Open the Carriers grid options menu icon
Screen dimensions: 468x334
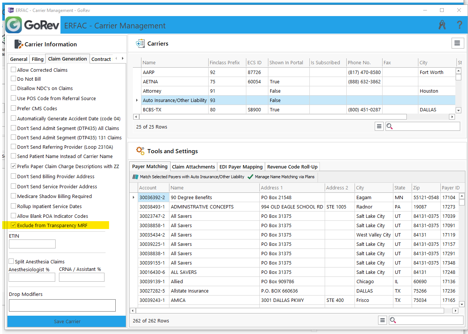coord(379,126)
